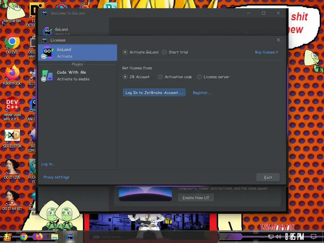
Task: Click the Exit button
Action: (x=268, y=177)
